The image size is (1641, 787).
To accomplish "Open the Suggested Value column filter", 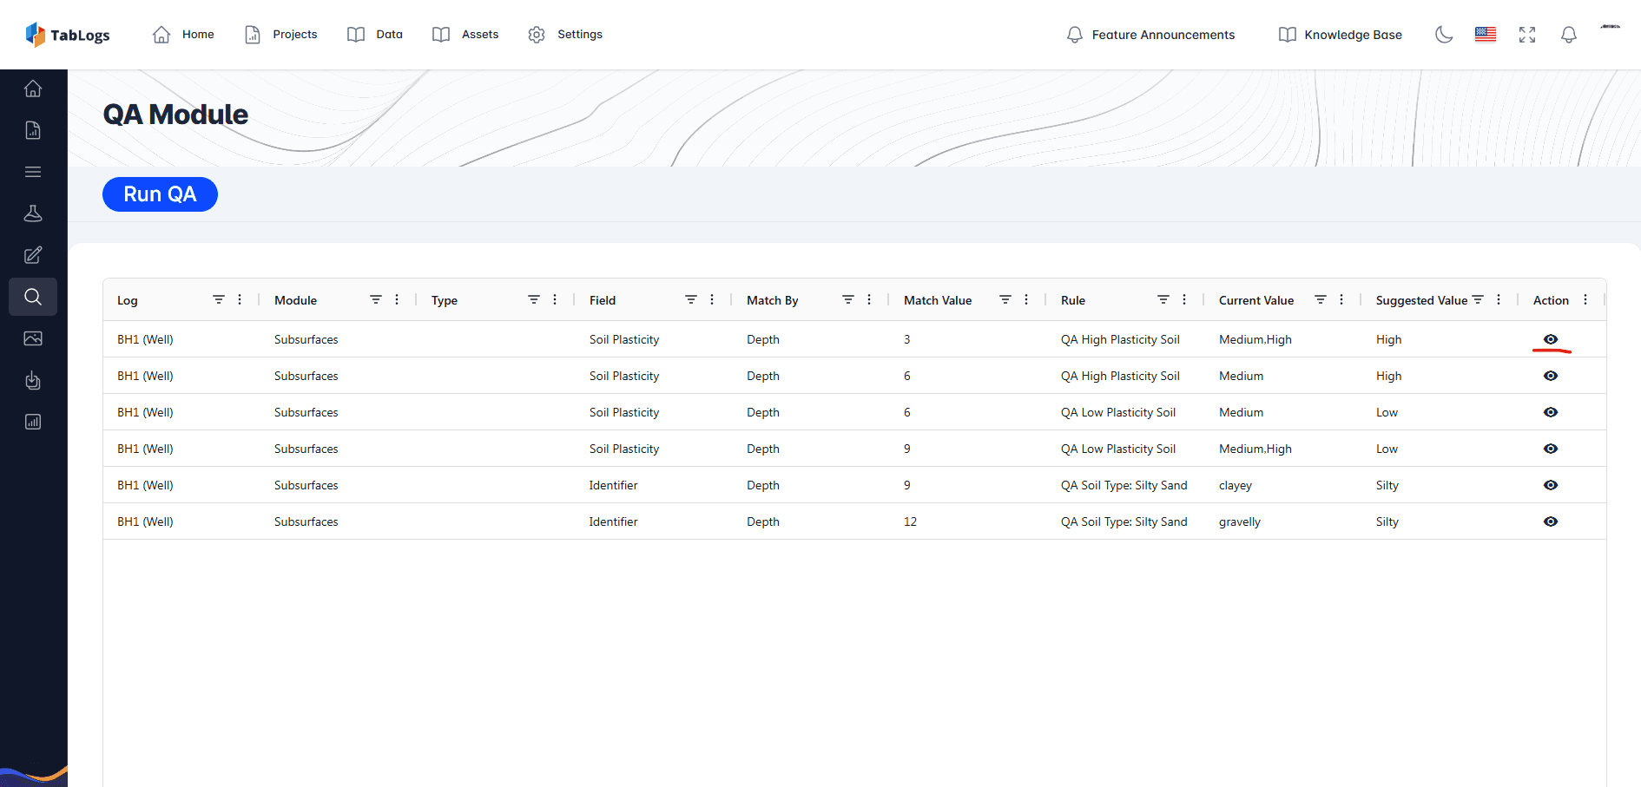I will (1479, 298).
